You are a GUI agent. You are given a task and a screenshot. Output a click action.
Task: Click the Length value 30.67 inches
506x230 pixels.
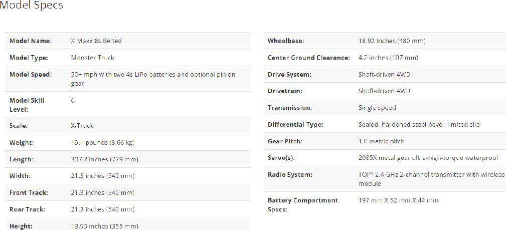tap(104, 159)
